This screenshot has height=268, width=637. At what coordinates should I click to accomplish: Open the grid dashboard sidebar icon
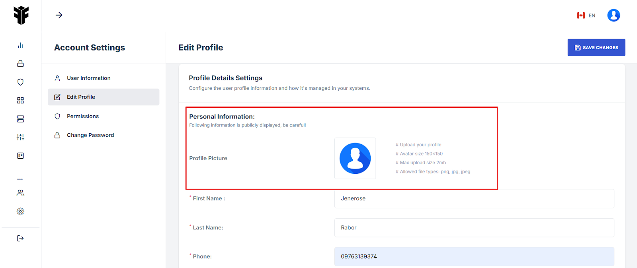point(20,100)
